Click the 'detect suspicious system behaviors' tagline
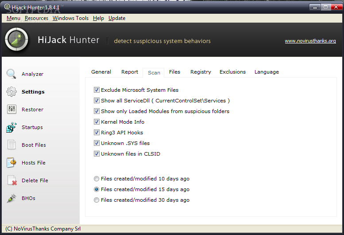This screenshot has height=235, width=344. [x=162, y=41]
